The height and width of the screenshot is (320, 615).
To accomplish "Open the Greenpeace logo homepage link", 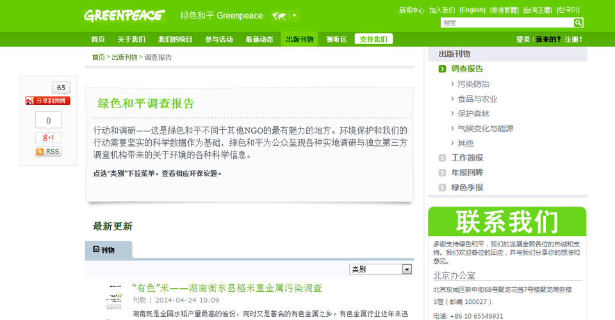I will tap(124, 15).
